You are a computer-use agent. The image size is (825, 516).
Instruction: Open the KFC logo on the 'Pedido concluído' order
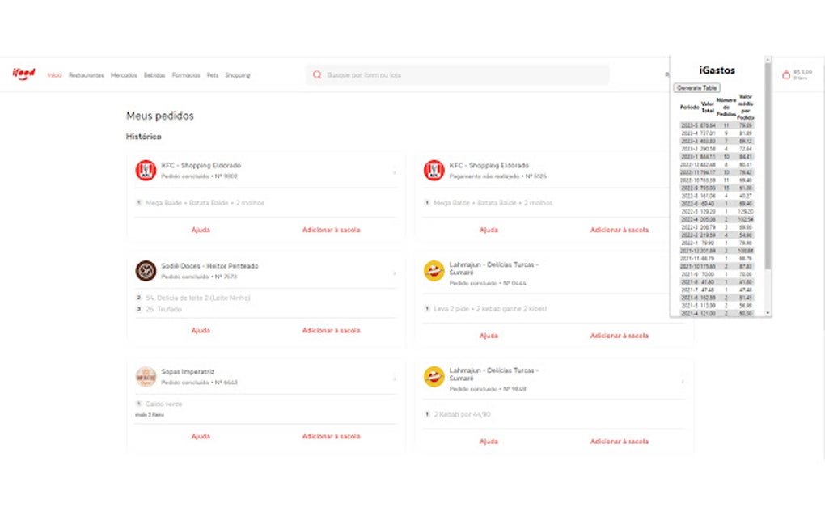pos(146,171)
